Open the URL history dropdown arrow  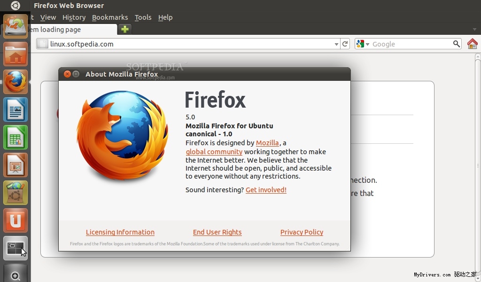point(336,44)
